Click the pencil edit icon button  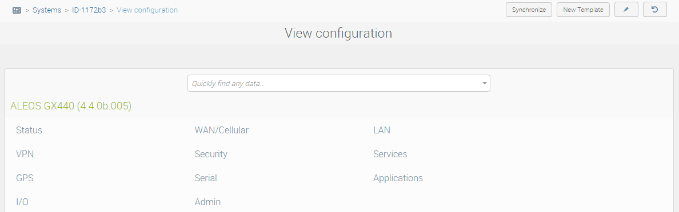(626, 10)
